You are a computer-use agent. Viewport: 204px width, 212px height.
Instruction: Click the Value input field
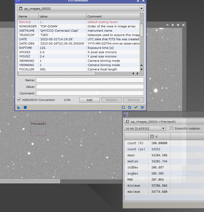90,87
